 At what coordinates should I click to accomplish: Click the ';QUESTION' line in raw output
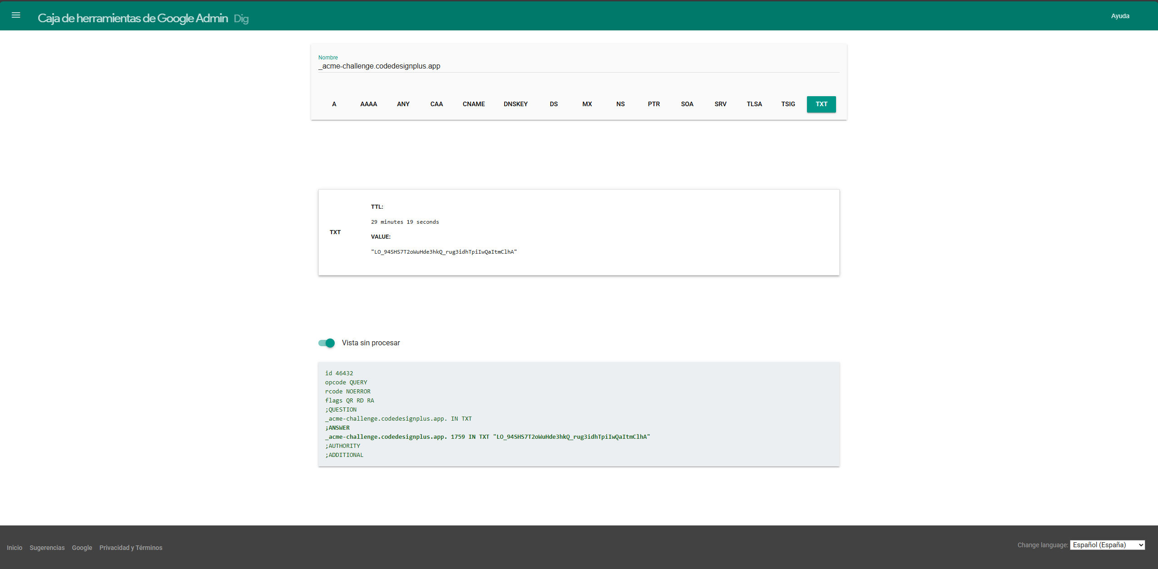pyautogui.click(x=341, y=410)
